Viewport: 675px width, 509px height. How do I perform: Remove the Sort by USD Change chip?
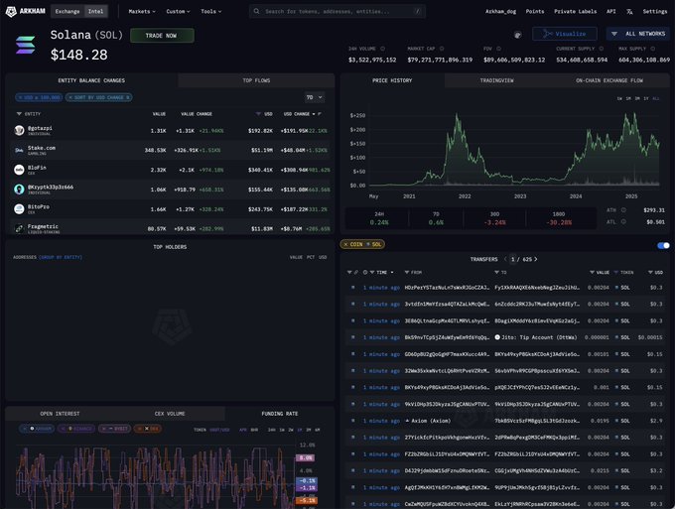[70, 97]
